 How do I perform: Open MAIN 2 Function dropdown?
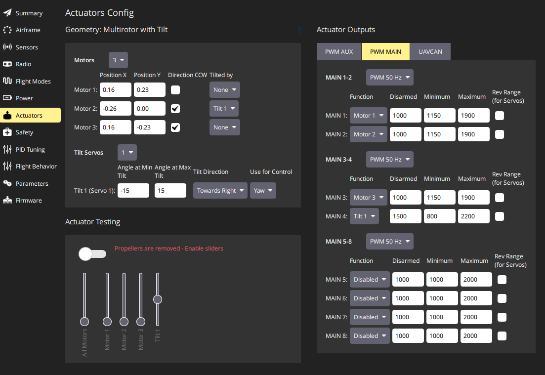pos(369,134)
